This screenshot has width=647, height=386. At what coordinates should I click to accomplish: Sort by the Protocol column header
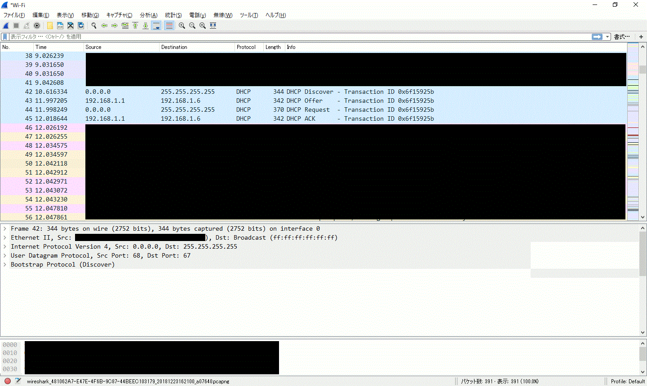click(249, 47)
